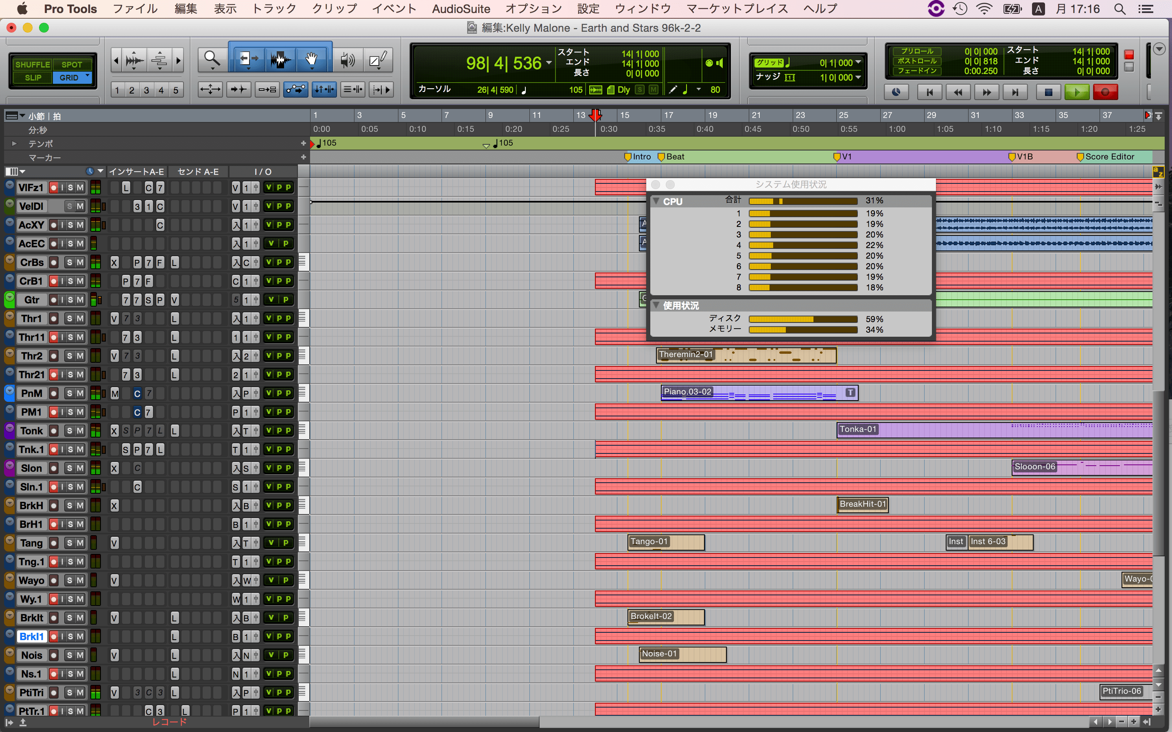
Task: Recall zoom preset 1
Action: tap(117, 90)
